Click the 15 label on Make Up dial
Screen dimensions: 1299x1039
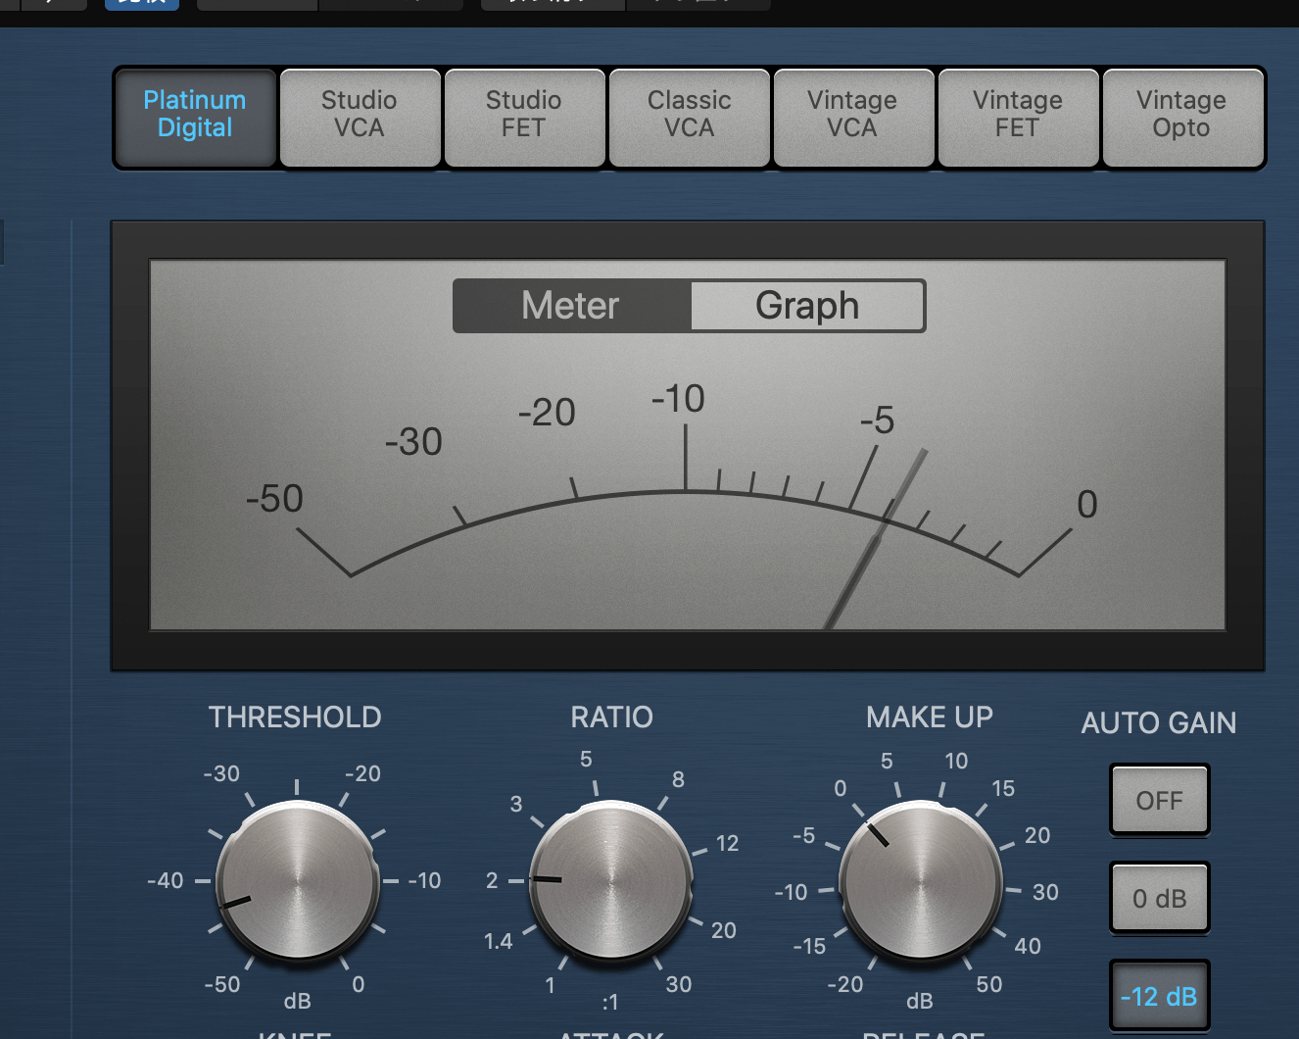(x=1003, y=788)
